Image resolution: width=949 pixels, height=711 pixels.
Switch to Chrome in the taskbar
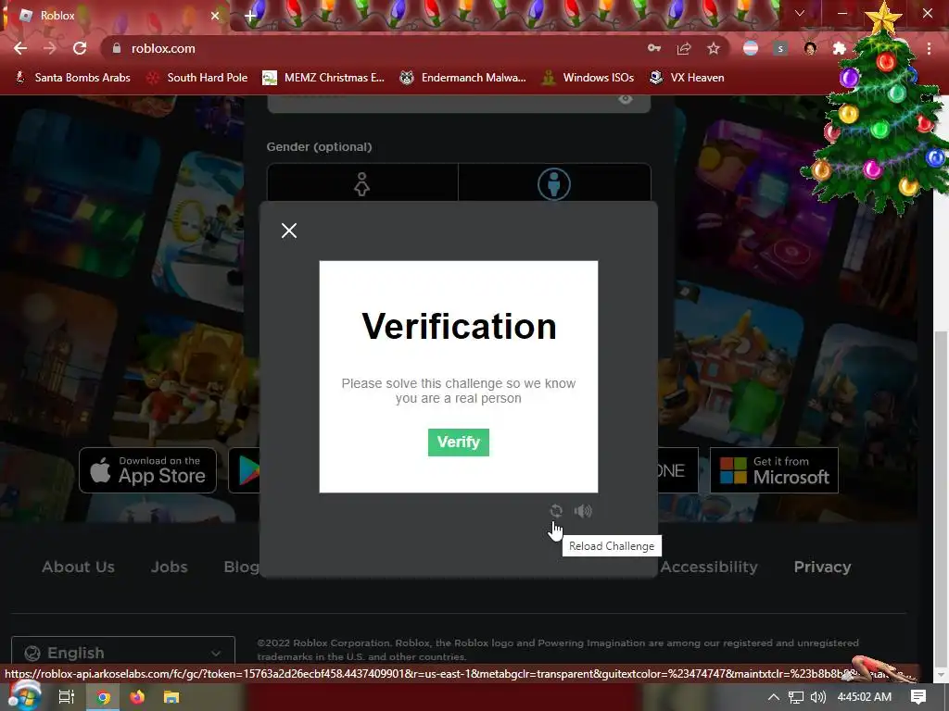(x=104, y=697)
